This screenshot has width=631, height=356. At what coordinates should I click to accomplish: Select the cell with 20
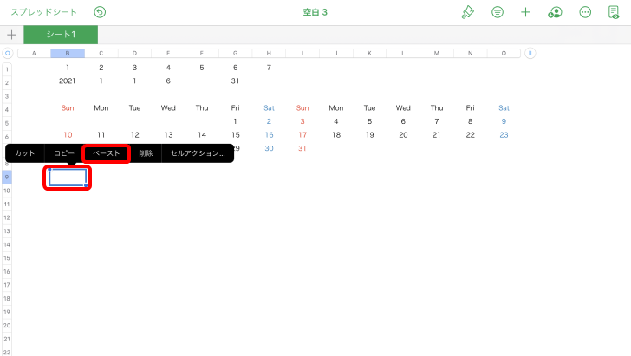pyautogui.click(x=403, y=135)
